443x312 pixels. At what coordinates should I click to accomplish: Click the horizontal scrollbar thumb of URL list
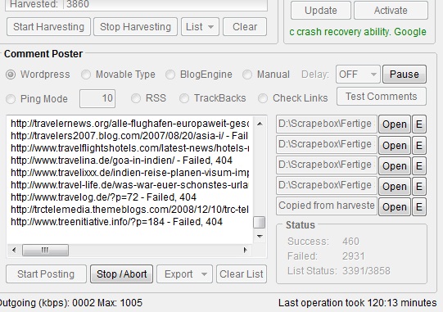(x=45, y=250)
